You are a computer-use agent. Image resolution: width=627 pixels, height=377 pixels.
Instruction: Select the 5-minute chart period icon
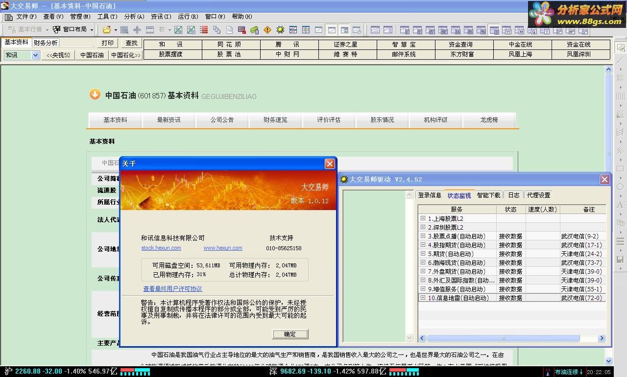click(418, 30)
